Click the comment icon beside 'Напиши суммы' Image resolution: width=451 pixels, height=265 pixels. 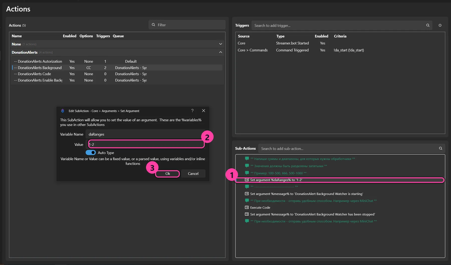(x=247, y=159)
